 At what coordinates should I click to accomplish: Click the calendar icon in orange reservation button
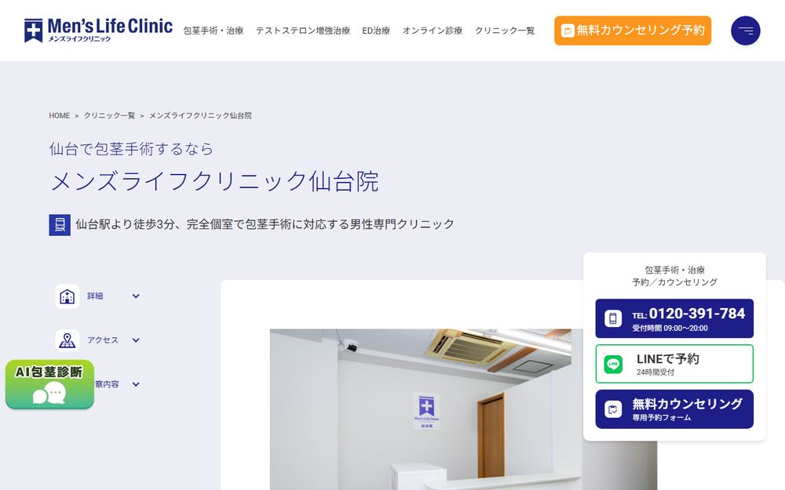tap(568, 31)
